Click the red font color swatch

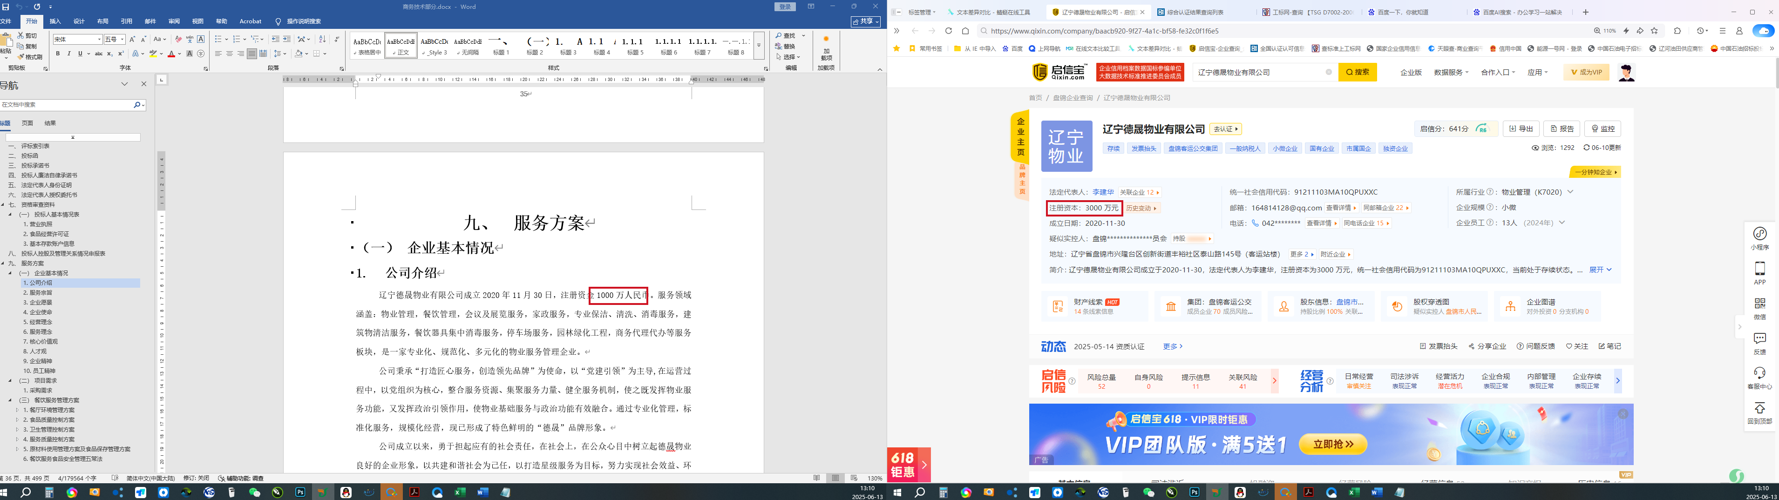(170, 54)
